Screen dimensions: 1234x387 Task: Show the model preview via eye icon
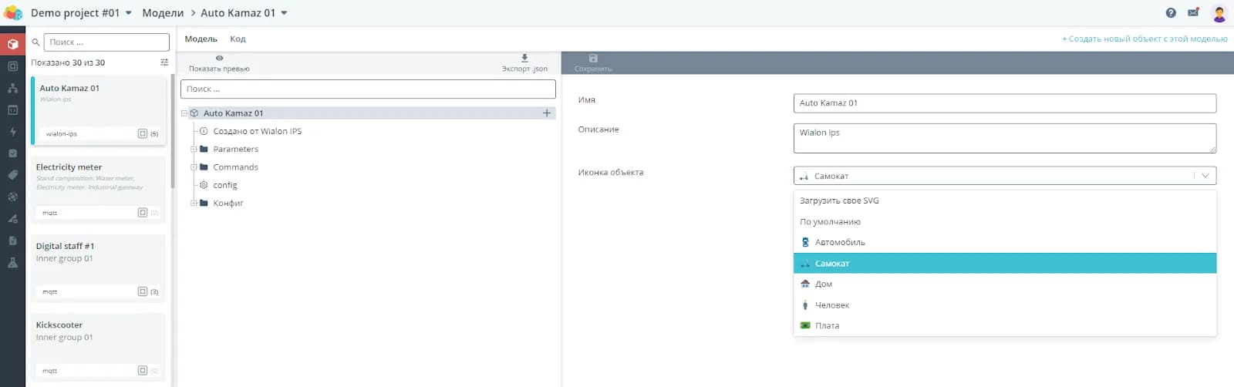pos(219,63)
